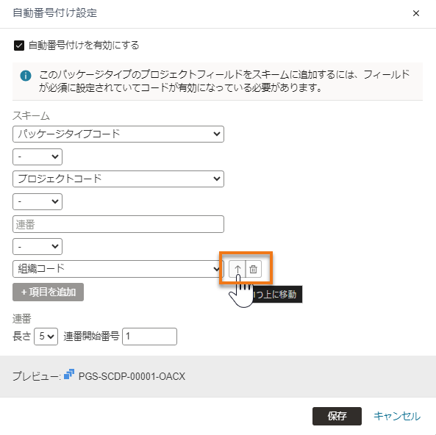The width and height of the screenshot is (436, 435).
Task: Open the パッケージタイプコード scheme dropdown
Action: (x=118, y=134)
